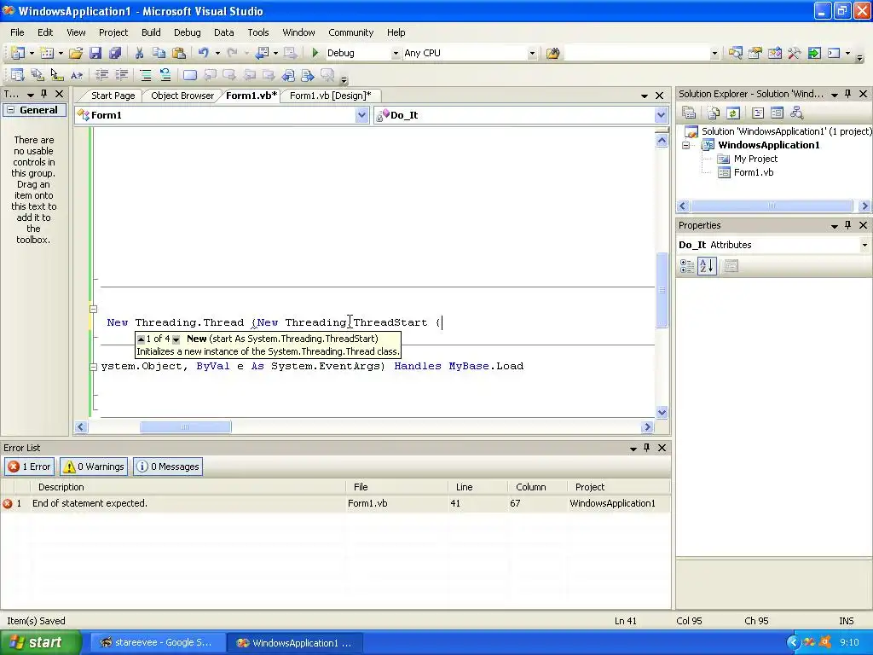Start debugging with the green play icon

(315, 53)
